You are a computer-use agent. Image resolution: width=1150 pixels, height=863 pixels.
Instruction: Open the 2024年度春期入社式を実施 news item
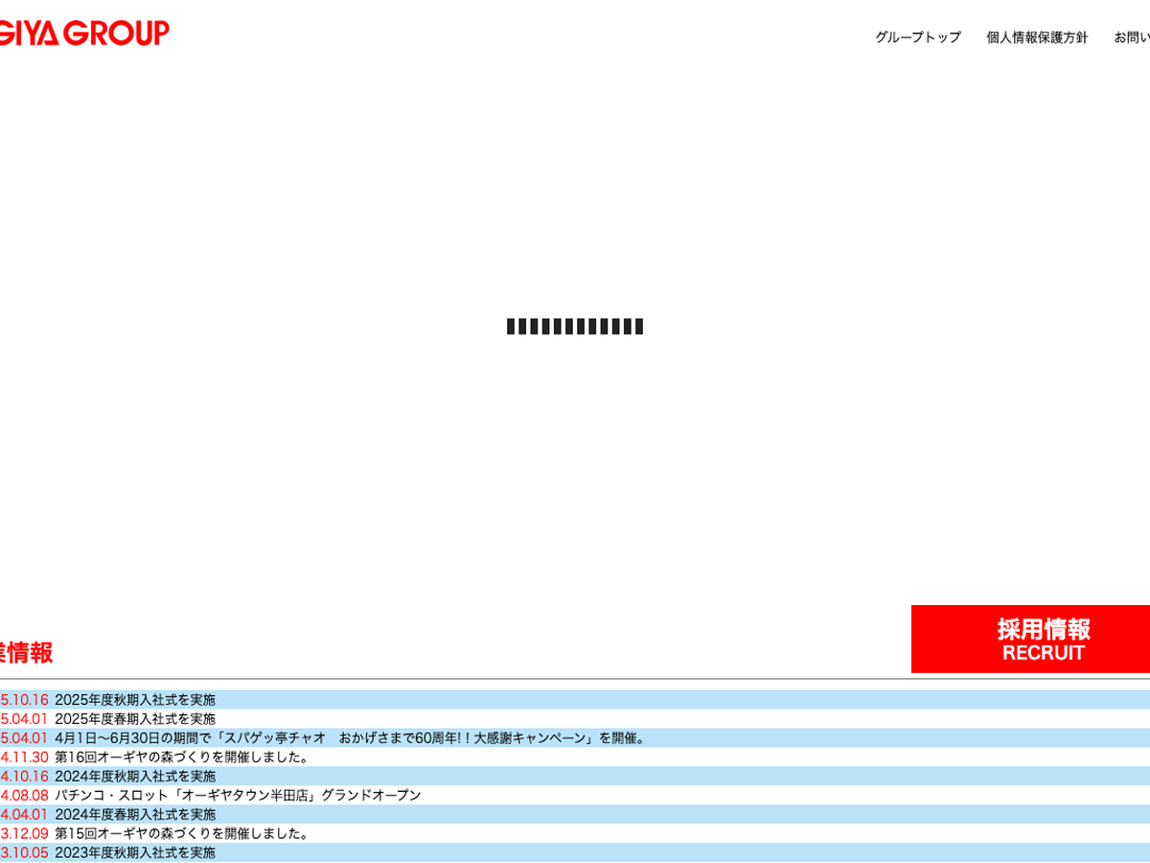pyautogui.click(x=135, y=815)
